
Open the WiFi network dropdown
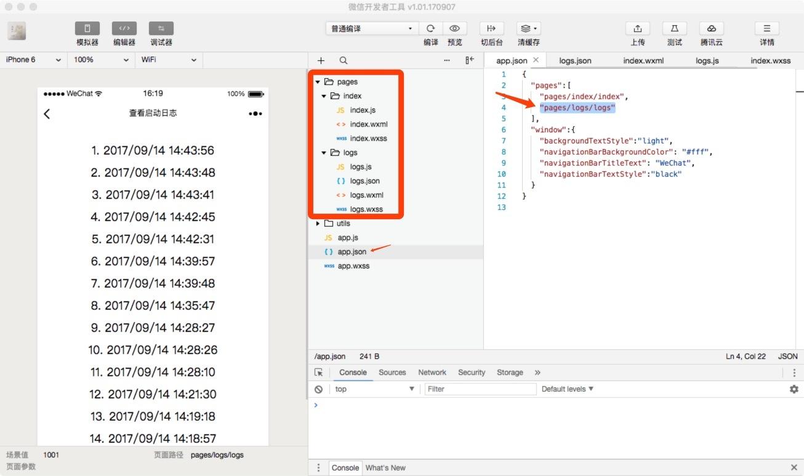pyautogui.click(x=169, y=60)
